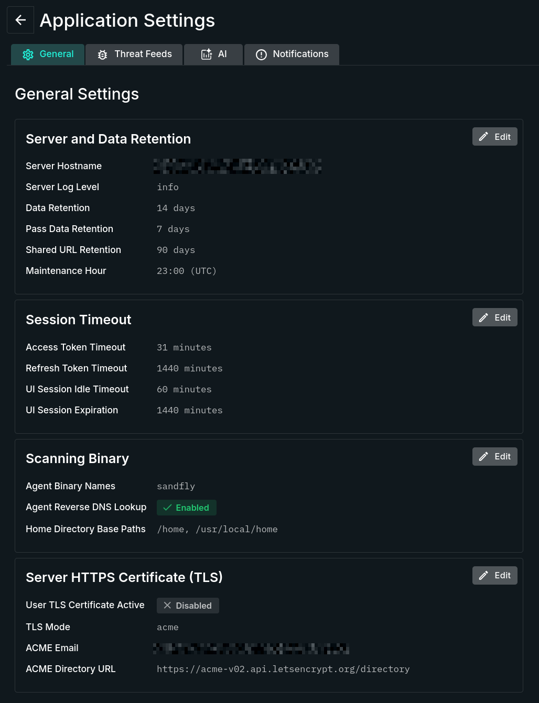Image resolution: width=539 pixels, height=703 pixels.
Task: Switch to the Threat Feeds tab
Action: (134, 54)
